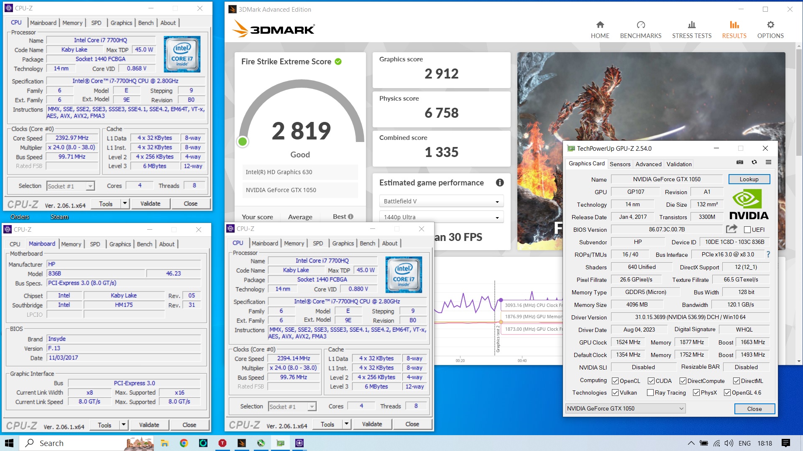Open 3DMark Results section
Image resolution: width=803 pixels, height=451 pixels.
click(734, 30)
